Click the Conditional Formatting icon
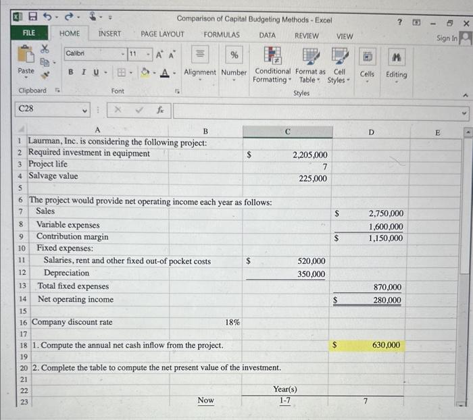Viewport: 473px width, 420px height. pos(272,56)
